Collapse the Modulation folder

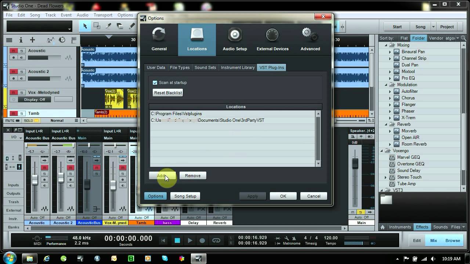click(386, 85)
